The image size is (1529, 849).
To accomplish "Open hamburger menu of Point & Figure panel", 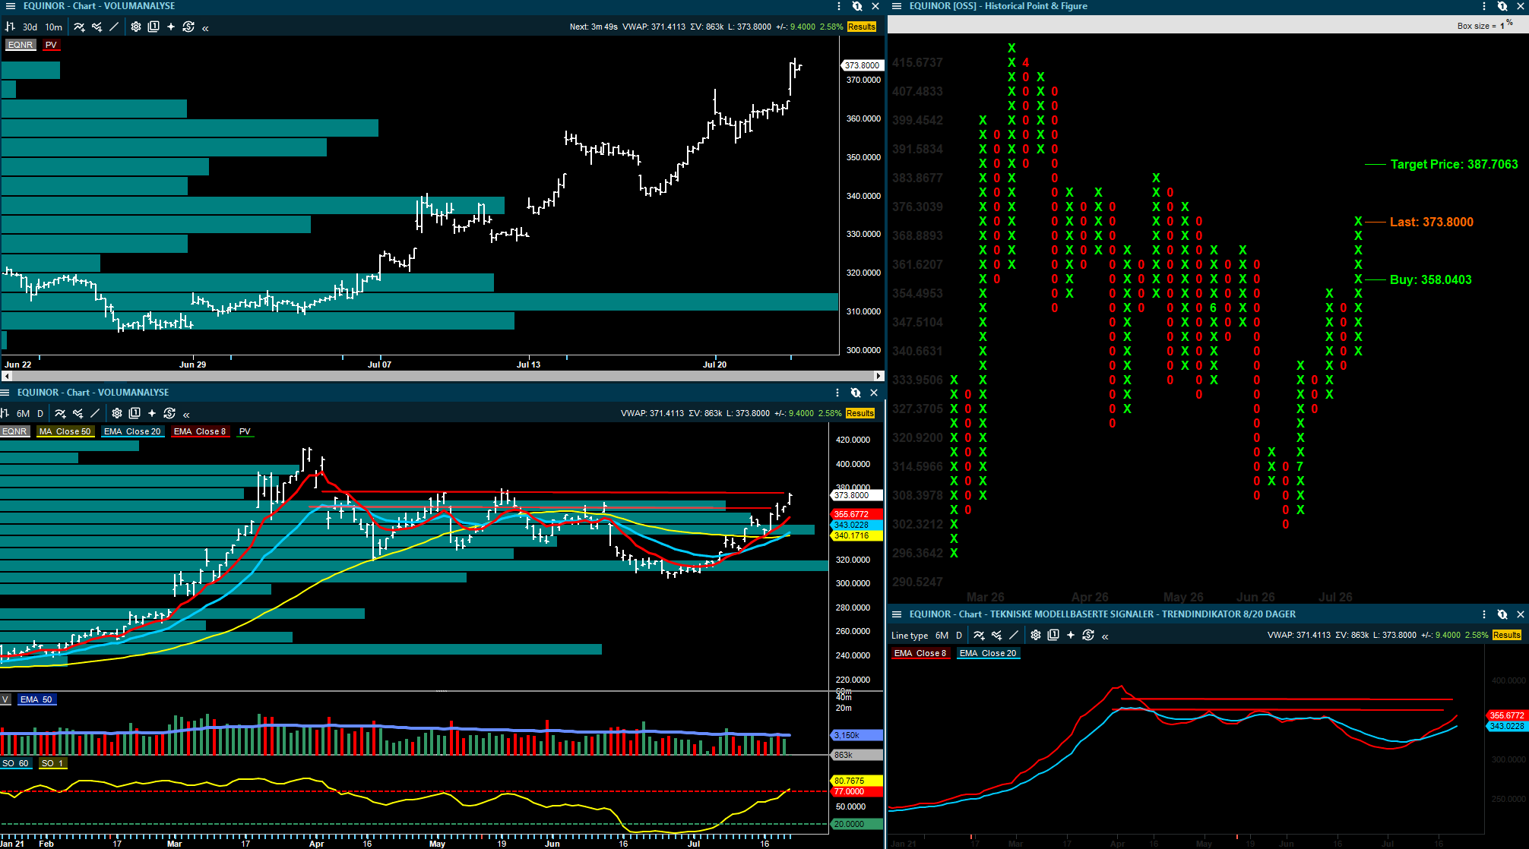I will point(897,6).
